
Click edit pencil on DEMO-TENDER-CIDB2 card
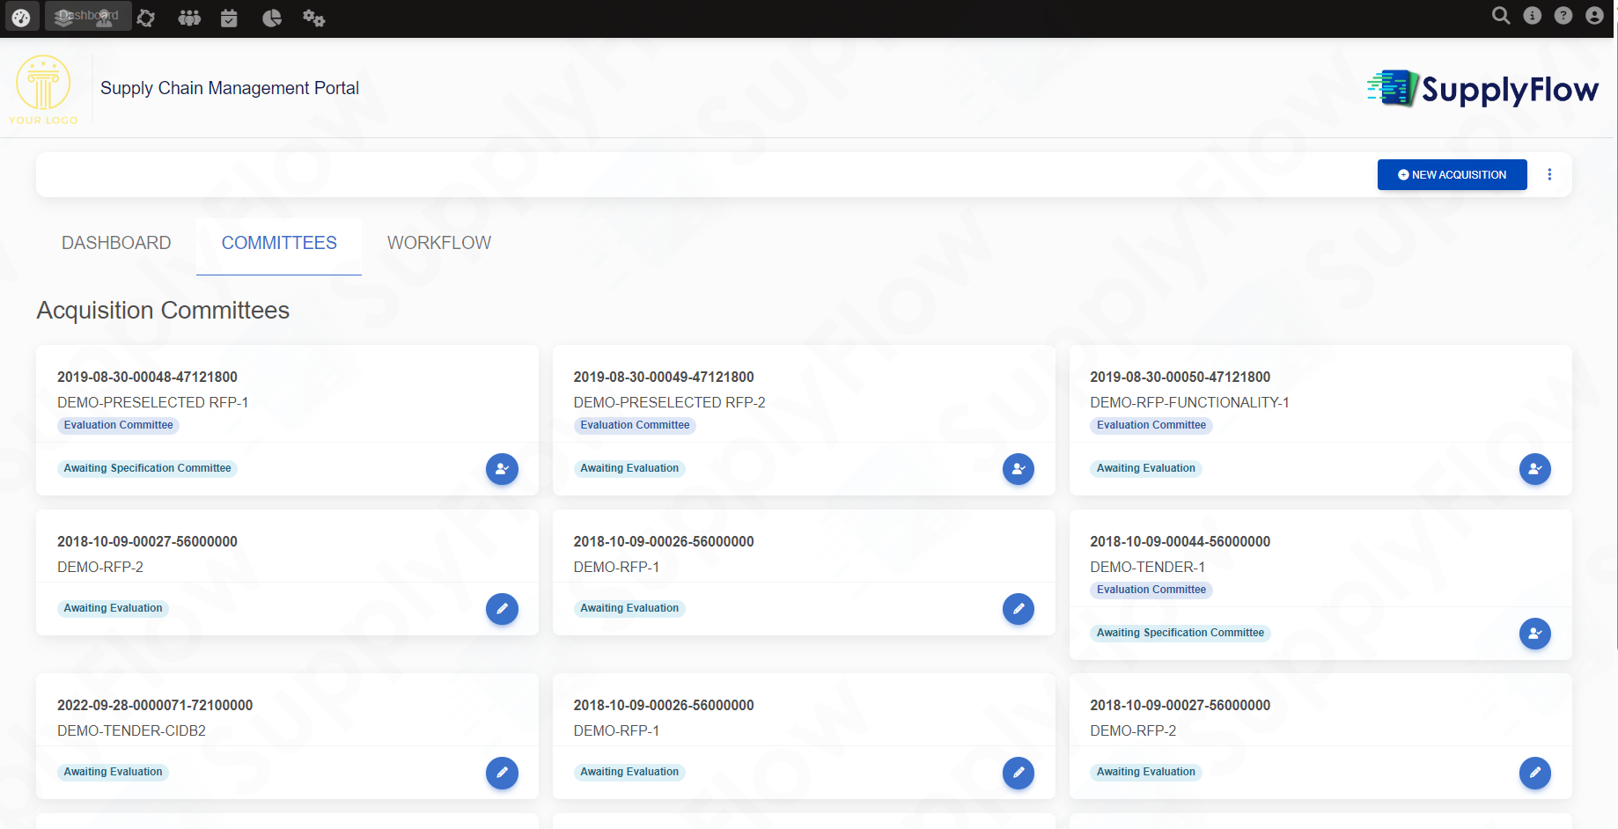click(x=502, y=773)
